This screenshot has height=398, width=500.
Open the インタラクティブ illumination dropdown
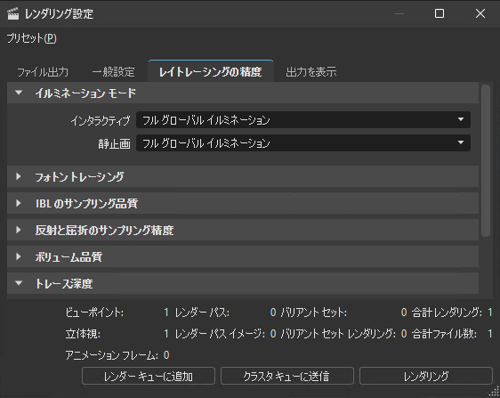(303, 120)
